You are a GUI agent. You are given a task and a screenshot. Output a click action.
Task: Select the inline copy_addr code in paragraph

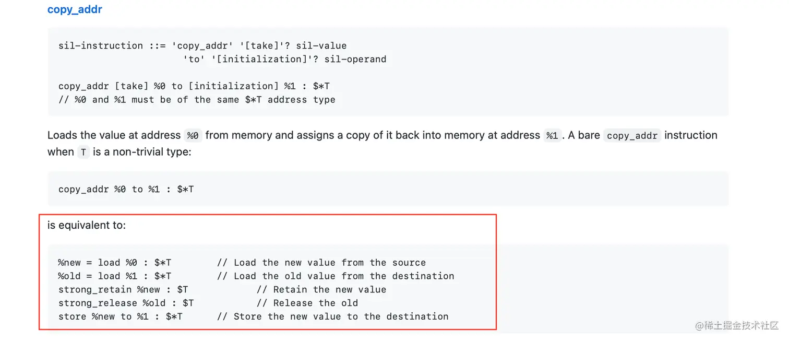click(632, 136)
